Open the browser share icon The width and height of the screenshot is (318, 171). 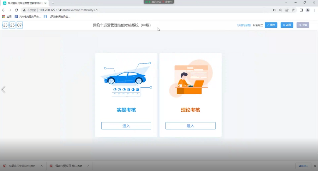point(287,10)
